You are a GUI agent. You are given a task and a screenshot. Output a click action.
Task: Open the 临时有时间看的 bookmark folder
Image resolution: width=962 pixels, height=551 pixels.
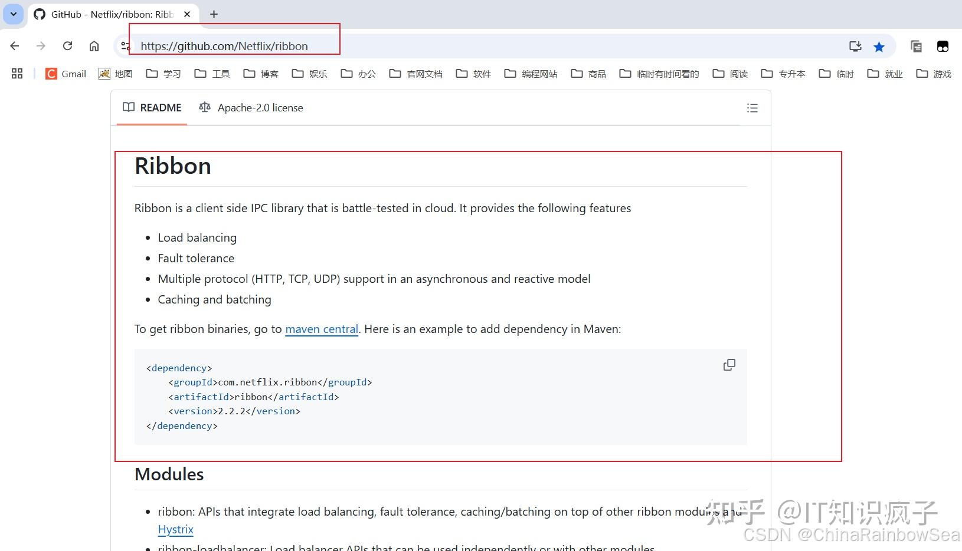coord(659,74)
